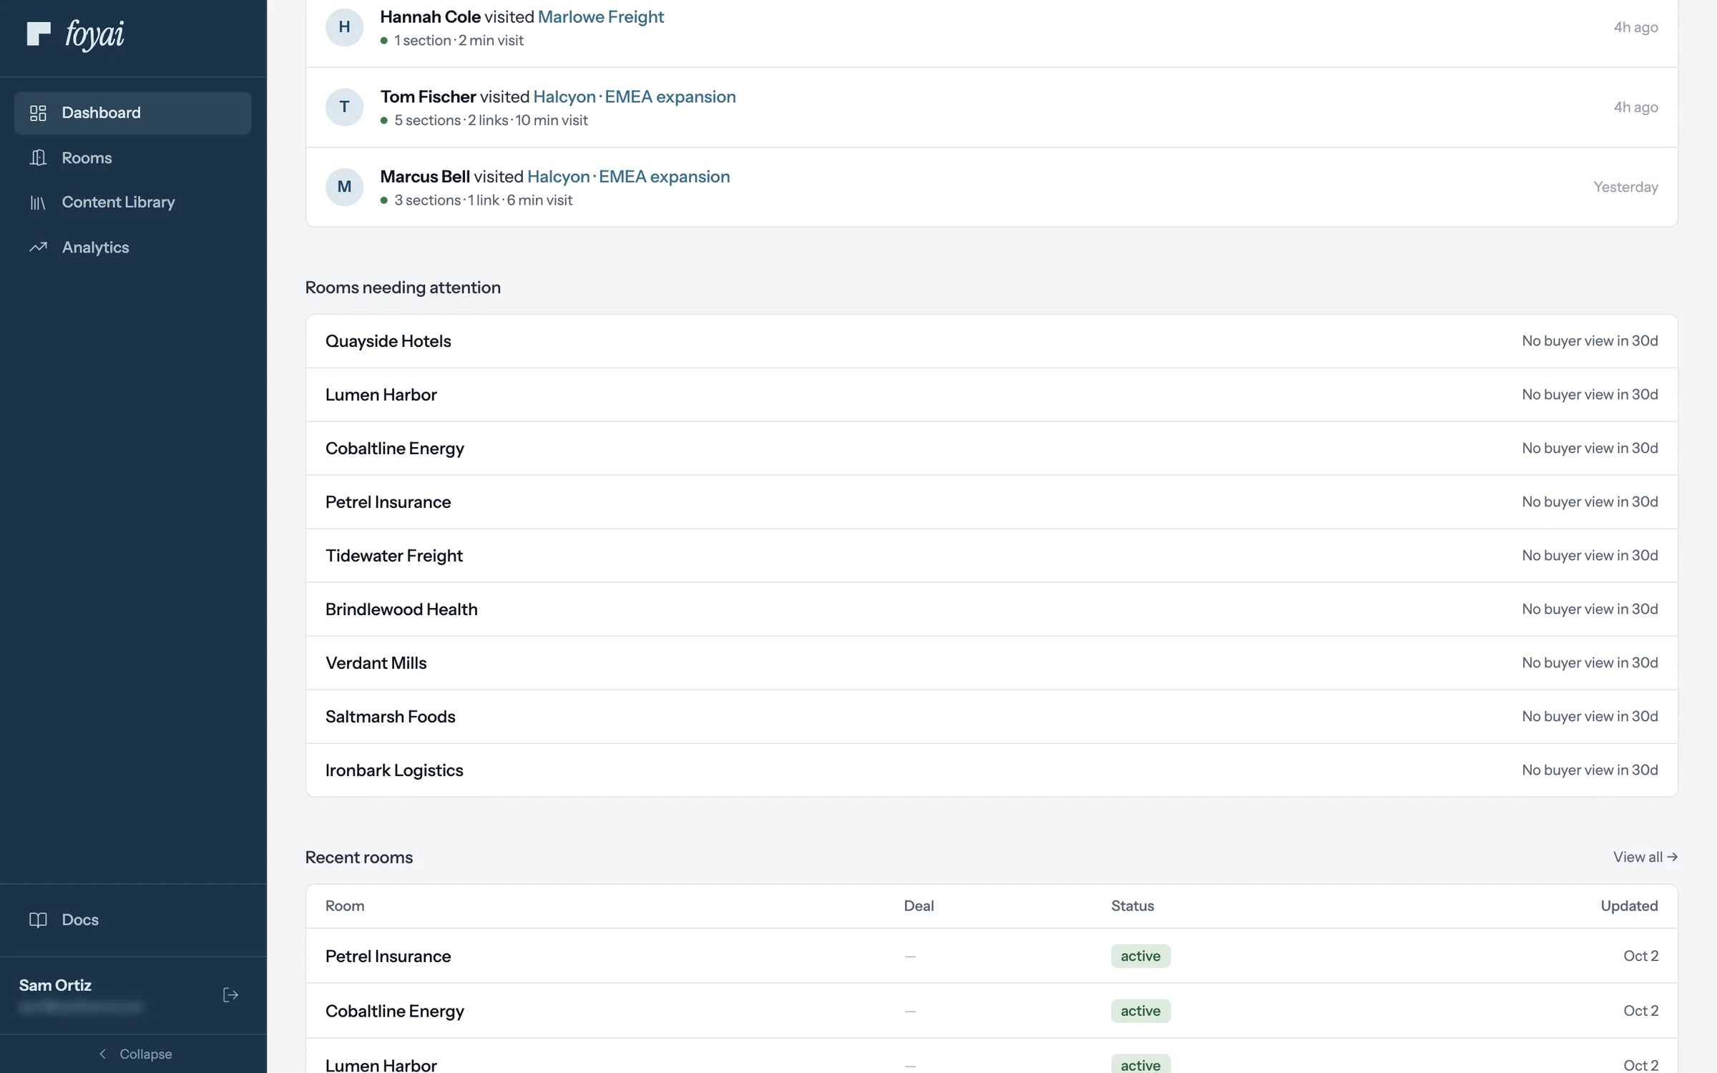1717x1073 pixels.
Task: Click the Docs book icon
Action: tap(38, 920)
